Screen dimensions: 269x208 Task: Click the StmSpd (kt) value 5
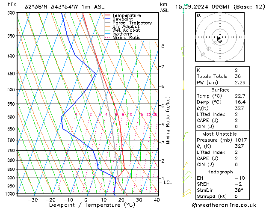tap(236, 196)
